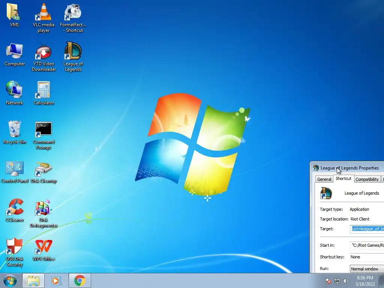This screenshot has width=384, height=288.
Task: Switch to the Shortcut tab in Properties
Action: coord(343,178)
